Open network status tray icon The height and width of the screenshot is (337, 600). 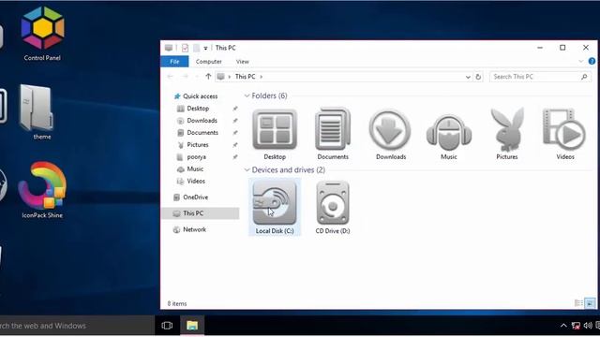click(576, 326)
